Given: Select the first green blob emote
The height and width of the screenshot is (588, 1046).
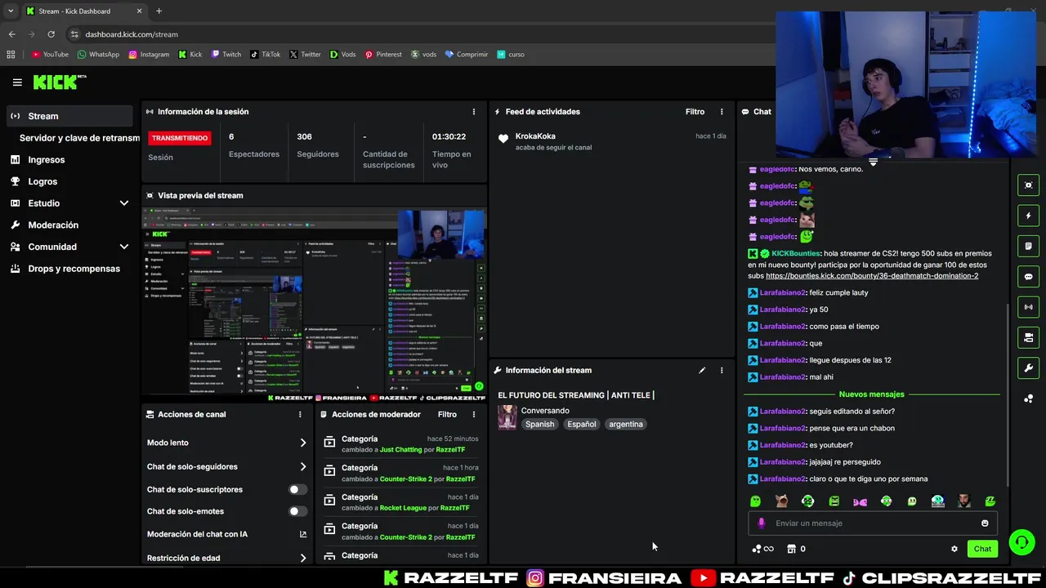Looking at the screenshot, I should pos(755,501).
